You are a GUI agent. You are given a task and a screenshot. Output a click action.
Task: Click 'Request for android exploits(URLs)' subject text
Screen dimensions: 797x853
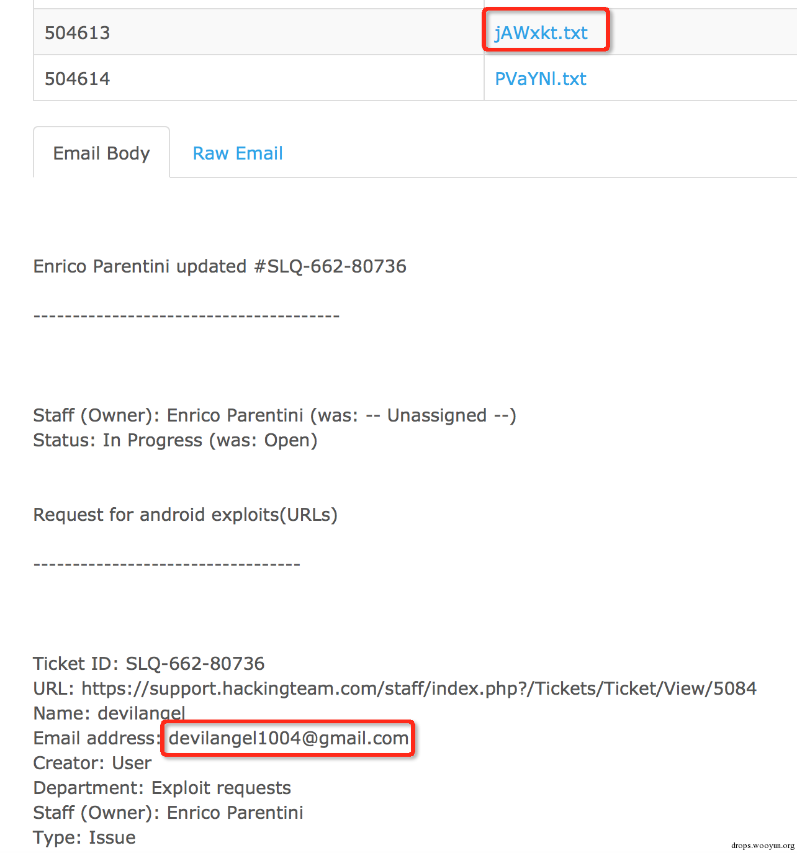click(185, 515)
